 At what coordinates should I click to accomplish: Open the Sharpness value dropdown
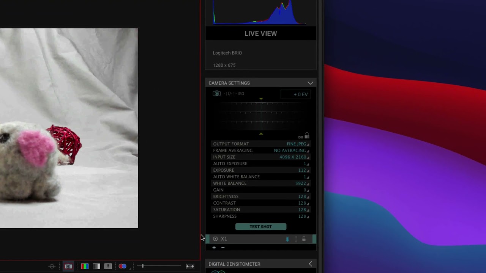point(303,216)
